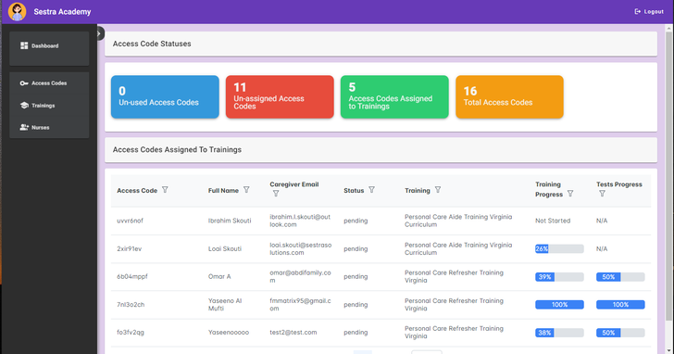The width and height of the screenshot is (674, 354).
Task: Click the 100% training progress bar
Action: [559, 305]
